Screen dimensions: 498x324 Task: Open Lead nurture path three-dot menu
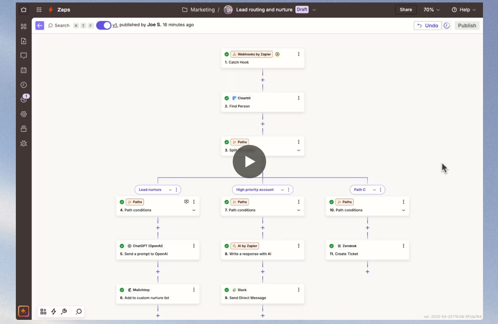pos(176,189)
